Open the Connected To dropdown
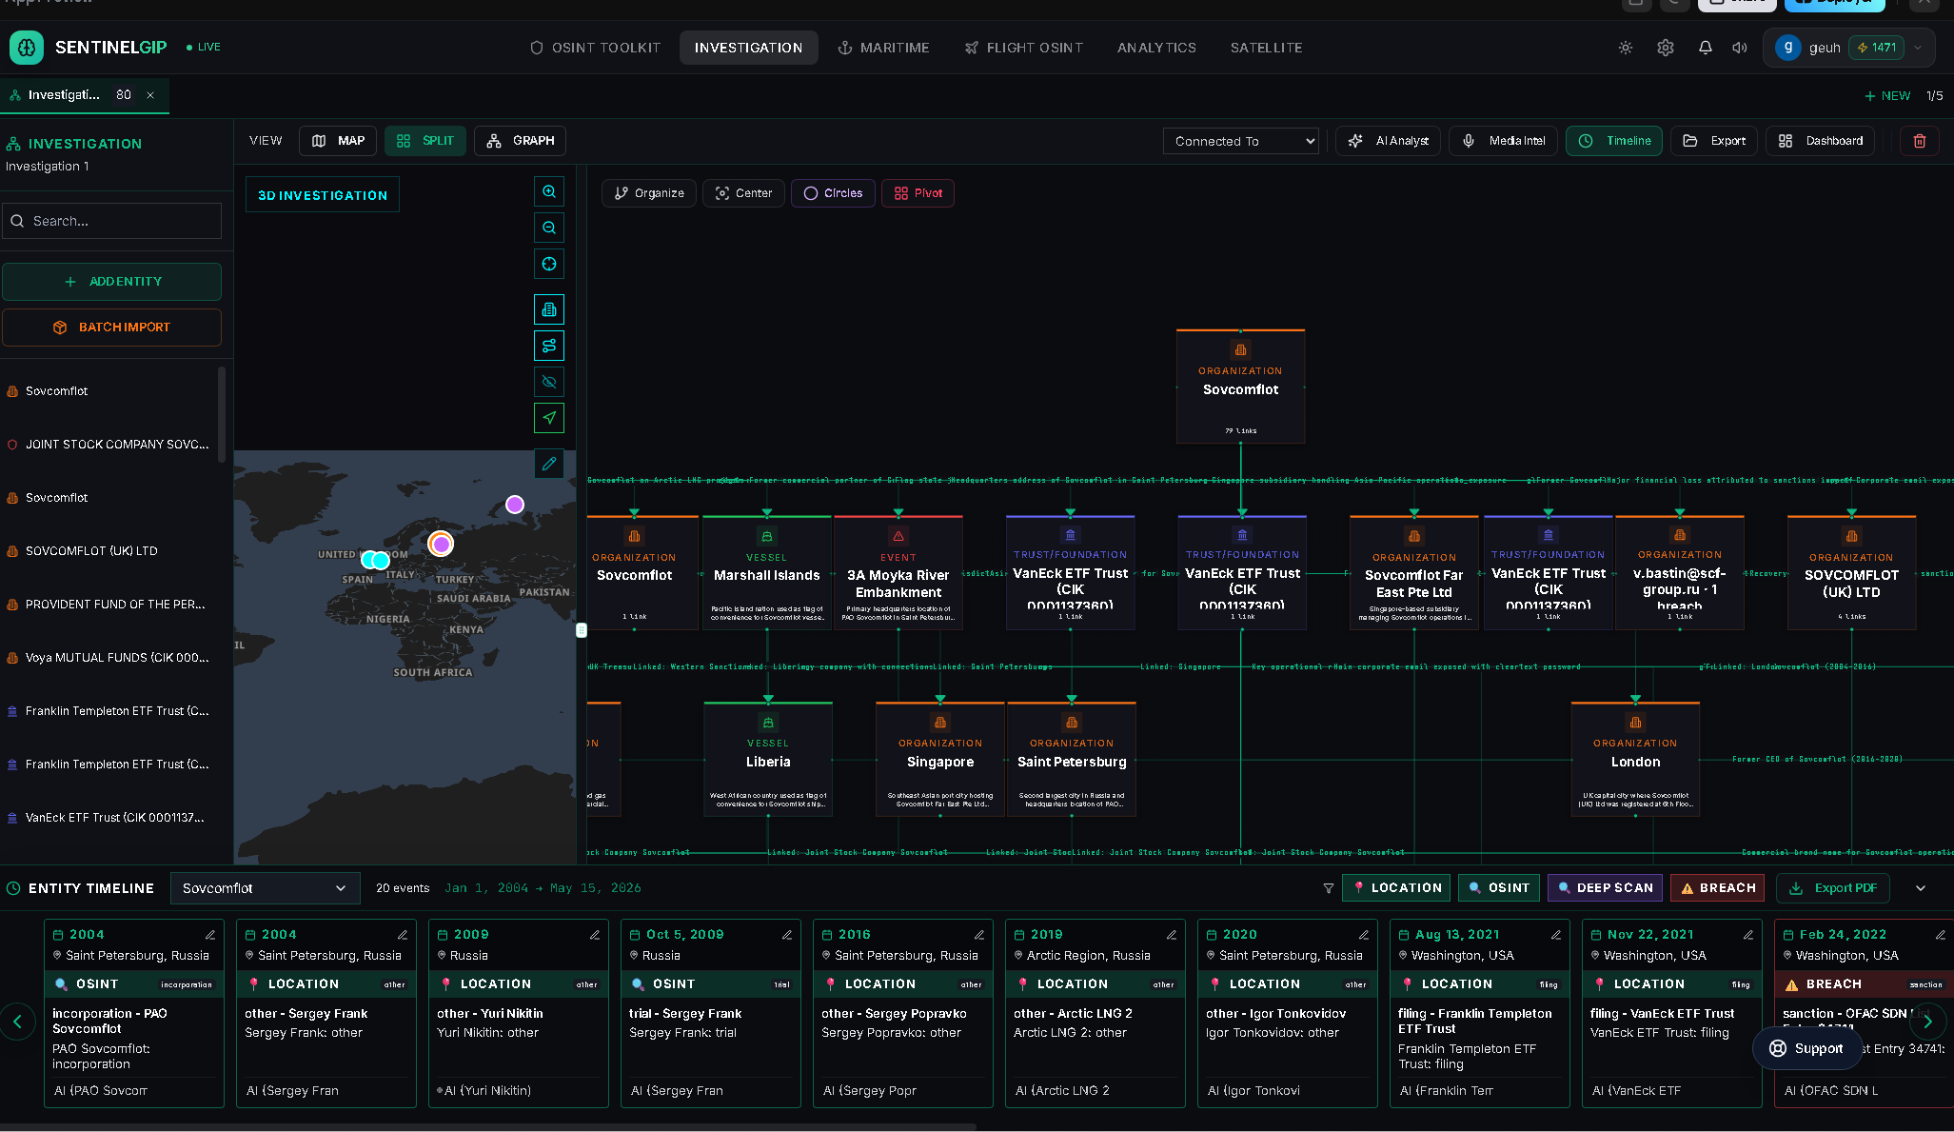The image size is (1954, 1132). coord(1241,141)
